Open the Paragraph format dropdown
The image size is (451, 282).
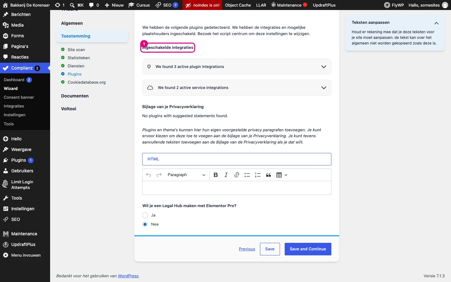tap(186, 175)
